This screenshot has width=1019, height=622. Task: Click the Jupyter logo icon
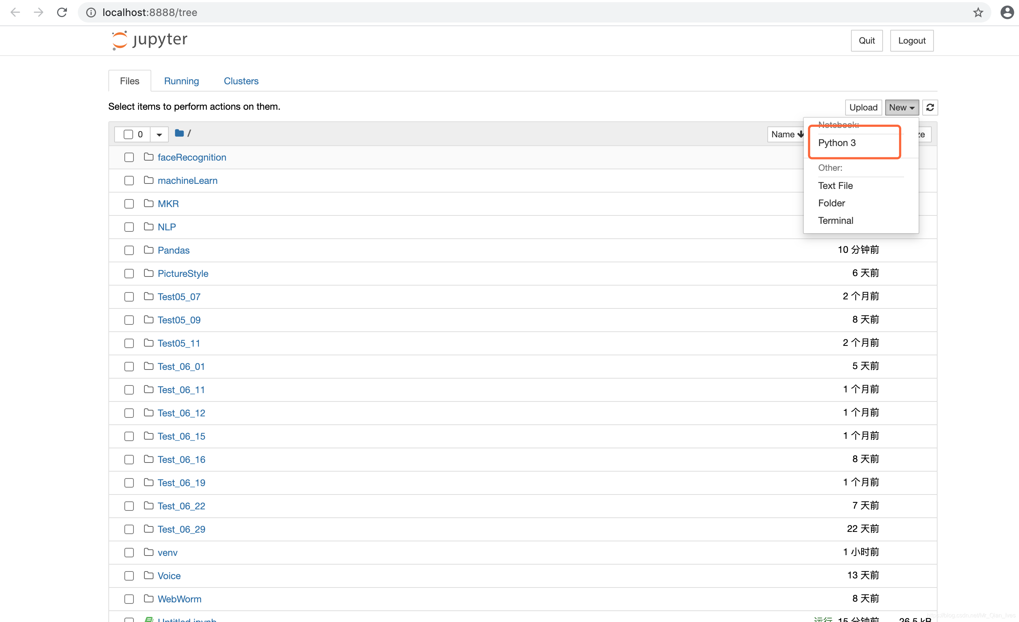118,39
